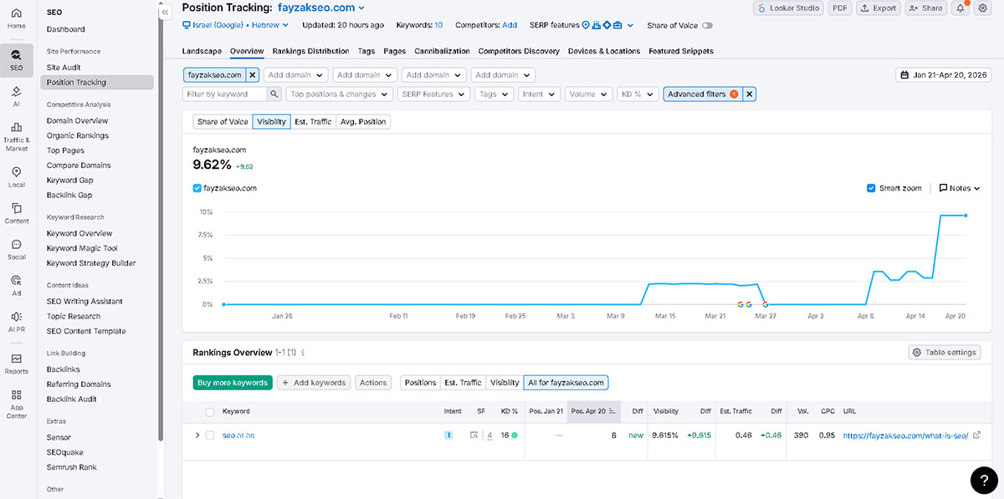Clear Advanced filters with X
Viewport: 1004px width, 499px height.
750,94
